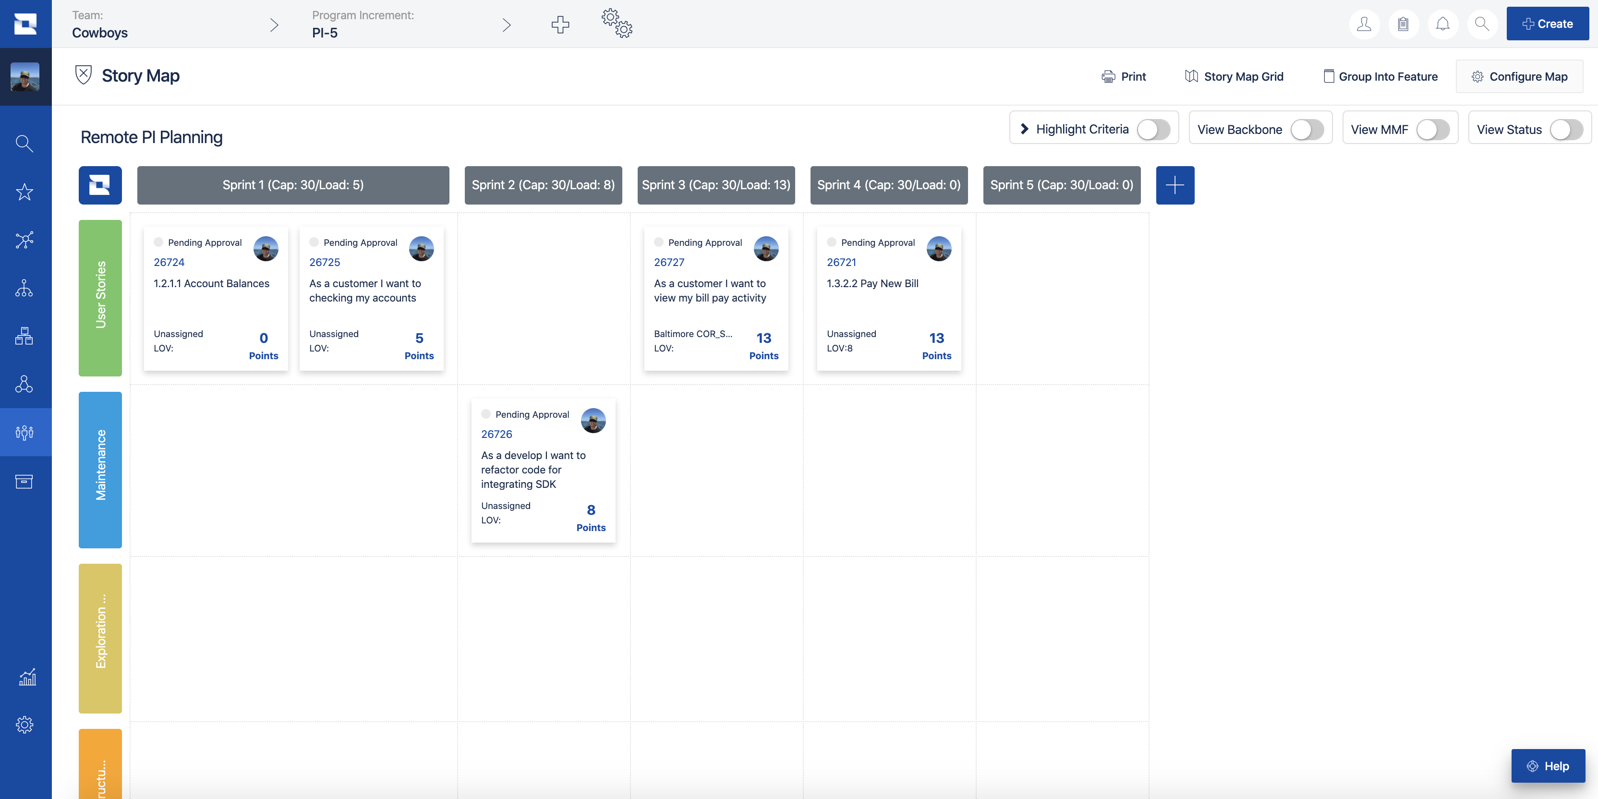The height and width of the screenshot is (799, 1598).
Task: Click the clipboard icon in the top bar
Action: (1403, 24)
